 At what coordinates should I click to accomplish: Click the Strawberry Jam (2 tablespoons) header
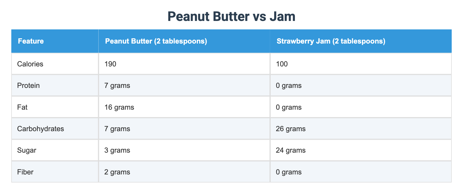331,41
